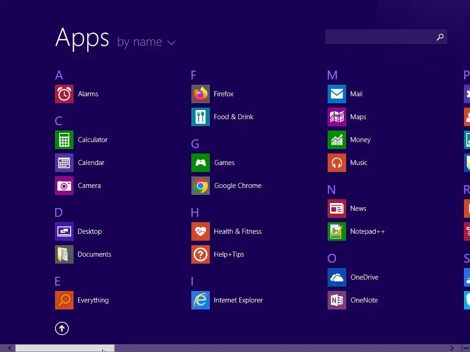
Task: Click the 'Google Chrome' label text
Action: click(238, 186)
